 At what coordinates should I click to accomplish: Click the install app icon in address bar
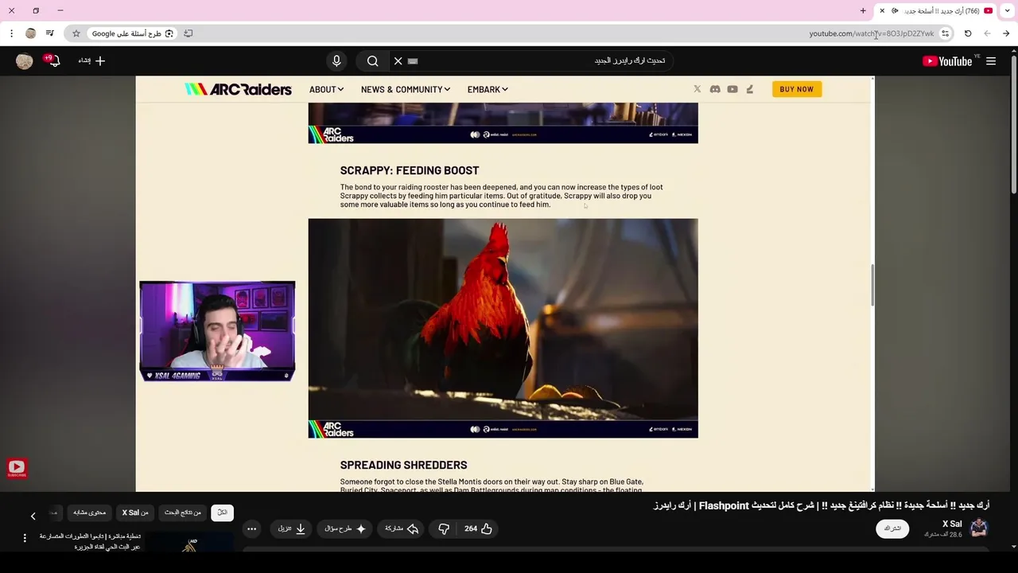click(188, 33)
